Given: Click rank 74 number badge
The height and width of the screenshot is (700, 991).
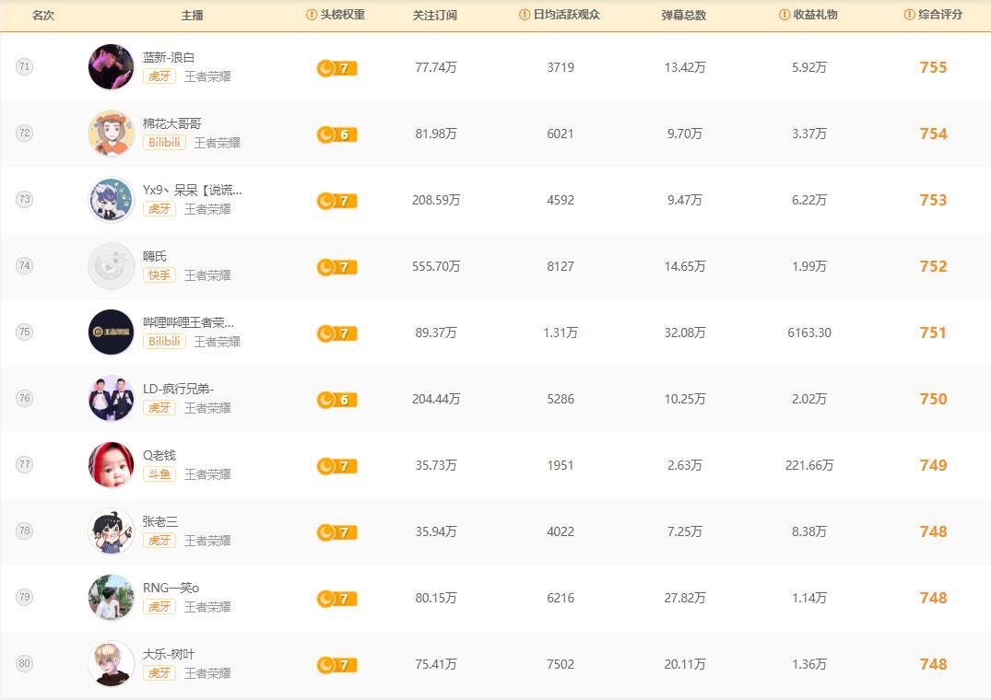Looking at the screenshot, I should click(x=25, y=265).
